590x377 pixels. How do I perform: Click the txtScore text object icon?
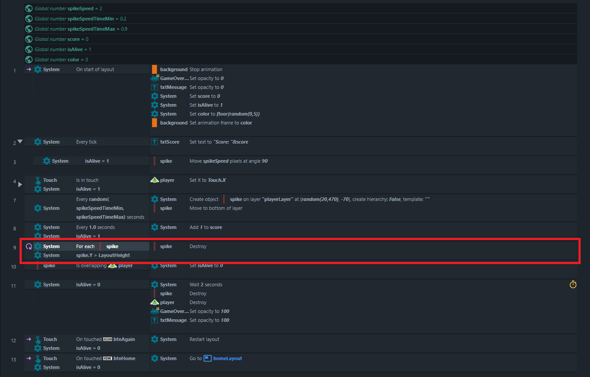click(x=155, y=142)
